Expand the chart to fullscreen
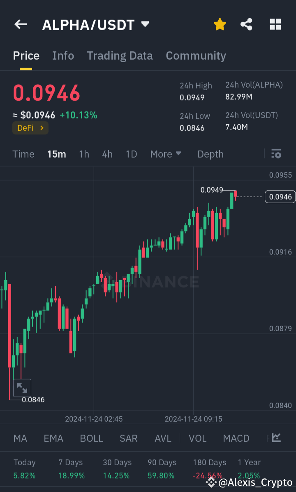296x492 pixels. tap(22, 388)
